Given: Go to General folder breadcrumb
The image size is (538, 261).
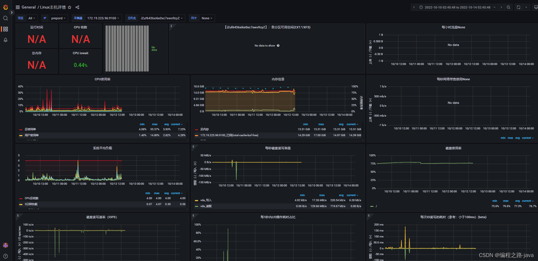Looking at the screenshot, I should [x=29, y=7].
